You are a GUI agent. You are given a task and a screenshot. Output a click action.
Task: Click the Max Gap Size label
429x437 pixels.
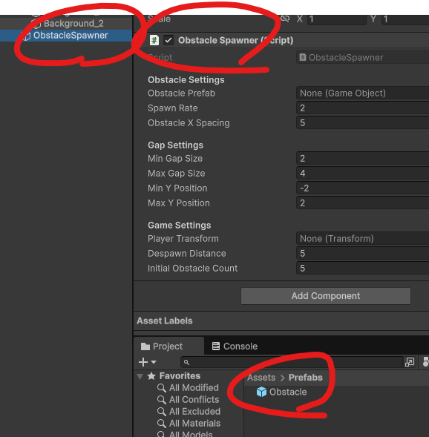click(x=177, y=174)
